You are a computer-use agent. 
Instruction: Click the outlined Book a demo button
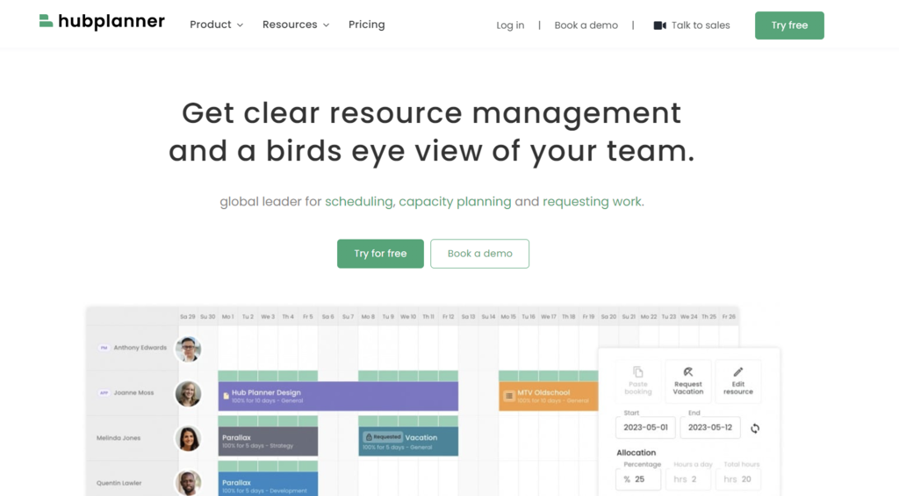click(480, 254)
